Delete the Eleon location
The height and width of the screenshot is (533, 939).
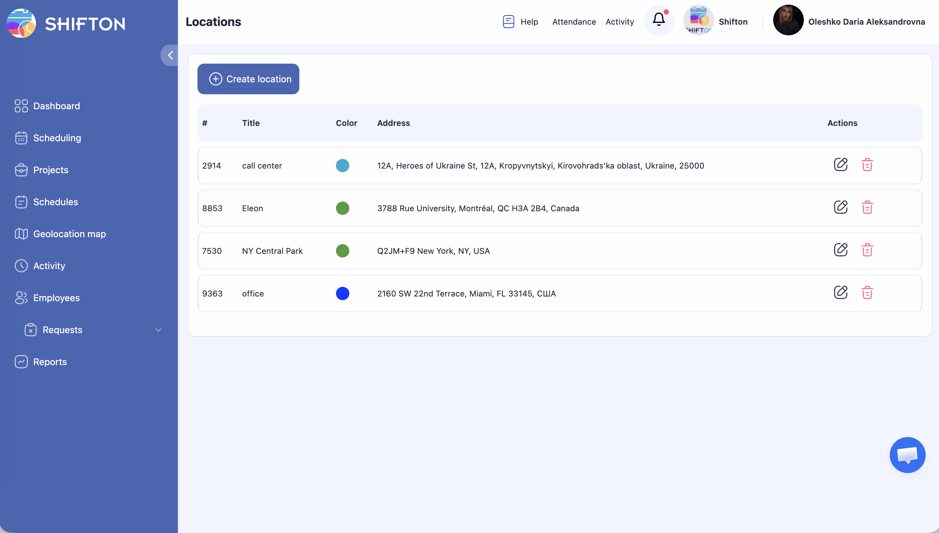click(x=867, y=208)
